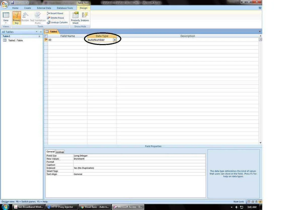
Task: Select the Database Tools tab
Action: (x=65, y=8)
